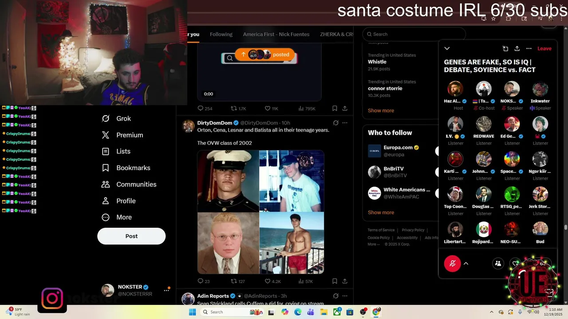Open the shirtless beach photo
This screenshot has width=568, height=319.
[292, 243]
